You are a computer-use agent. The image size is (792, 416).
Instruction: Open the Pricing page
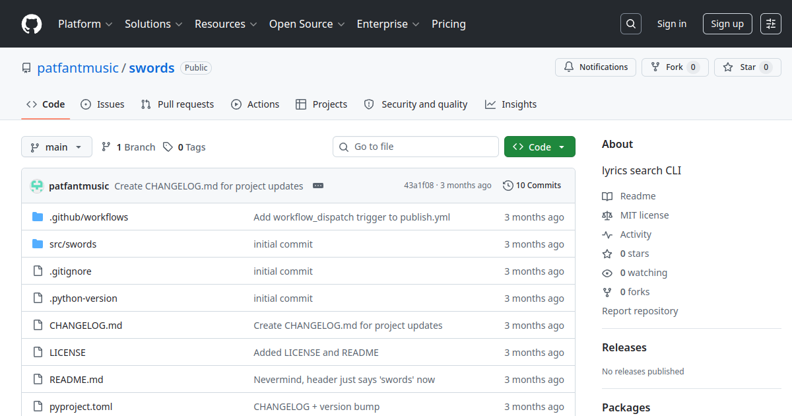(x=449, y=24)
